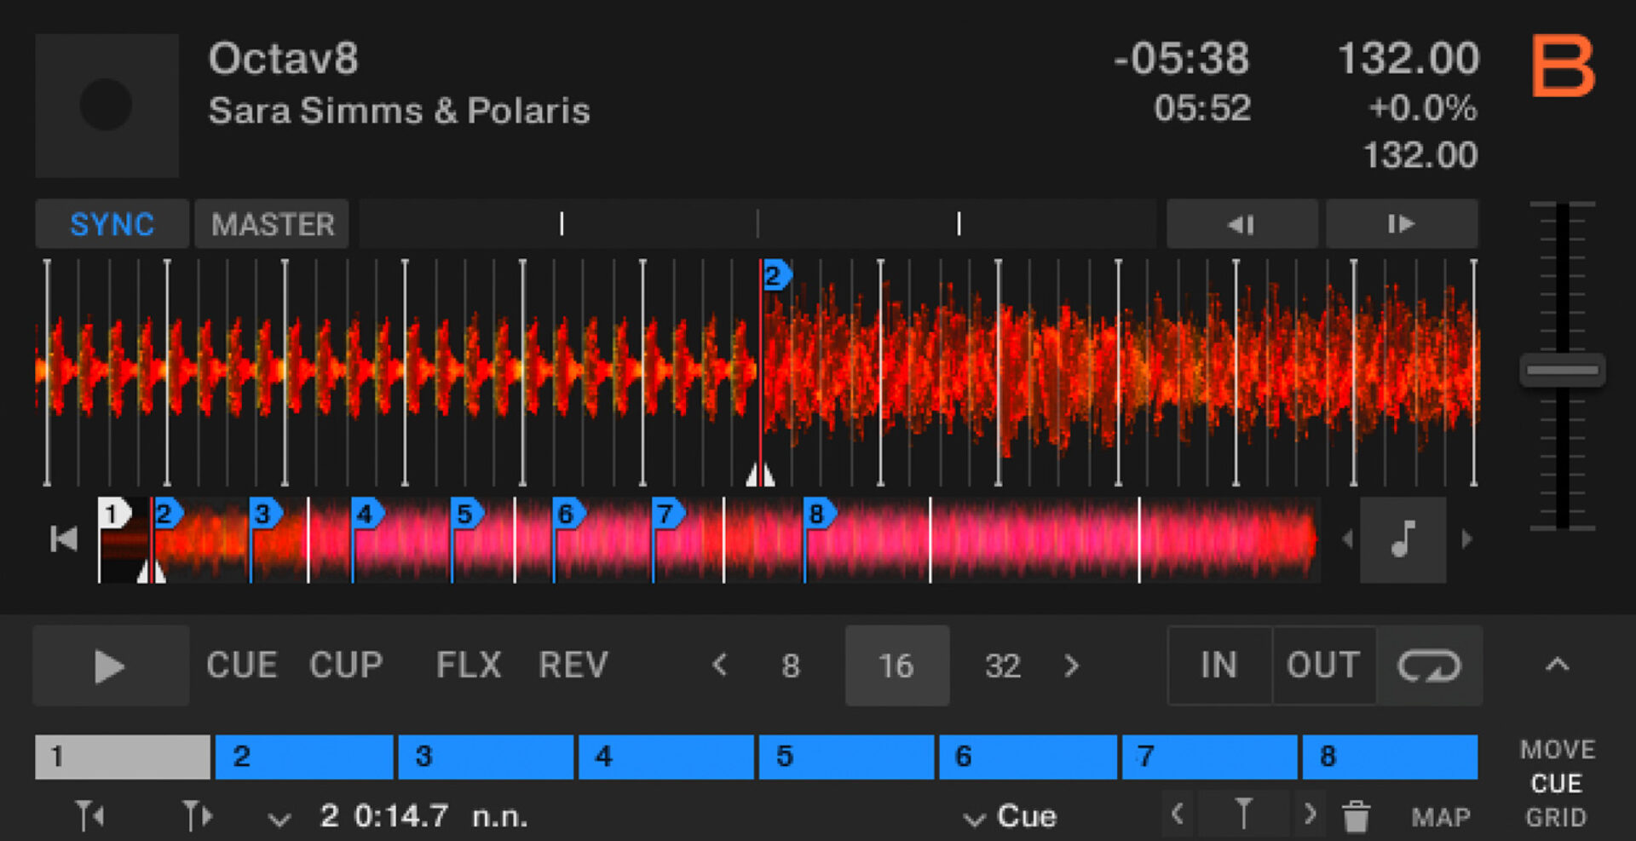Collapse the panel using the up chevron
Viewport: 1636px width, 841px height.
point(1558,665)
